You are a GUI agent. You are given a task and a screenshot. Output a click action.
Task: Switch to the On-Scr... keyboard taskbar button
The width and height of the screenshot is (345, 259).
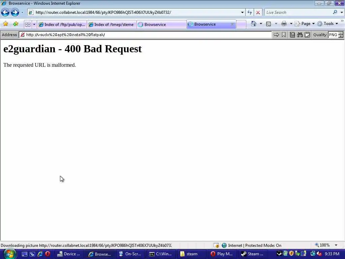130,254
